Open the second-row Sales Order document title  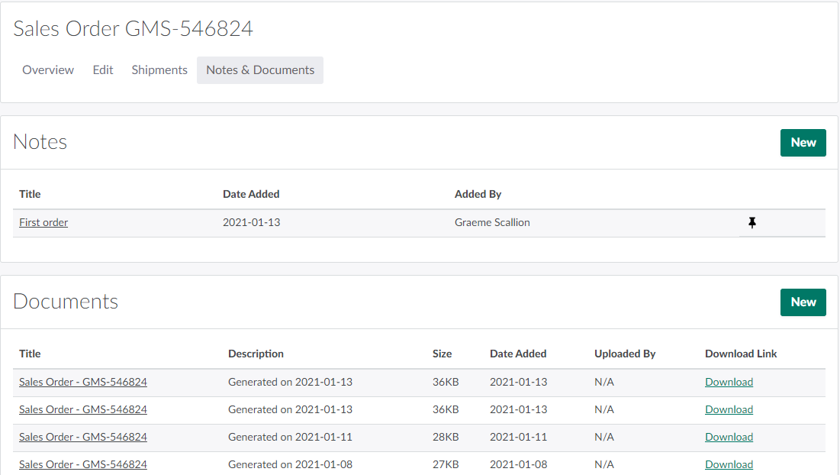click(83, 409)
